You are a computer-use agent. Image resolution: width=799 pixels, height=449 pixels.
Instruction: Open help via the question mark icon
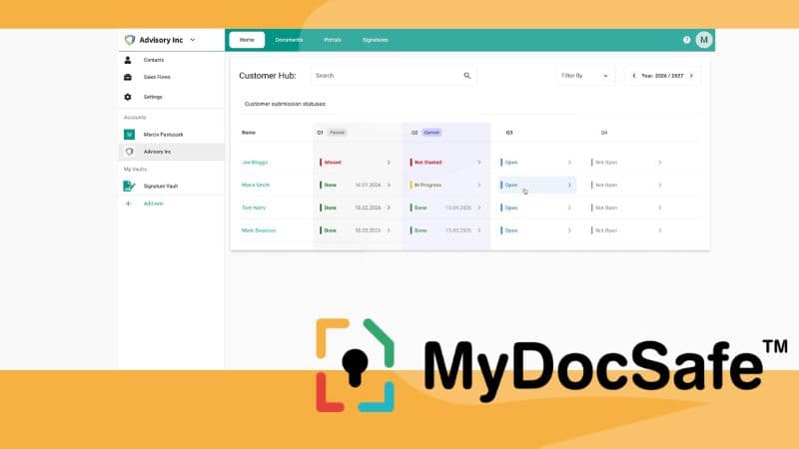coord(687,40)
